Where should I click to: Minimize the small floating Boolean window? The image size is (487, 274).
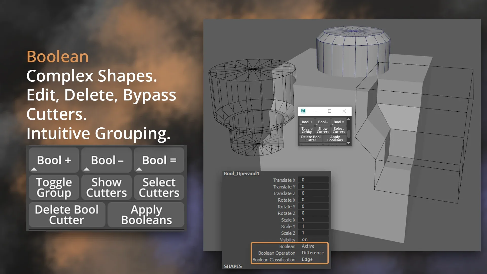click(x=315, y=111)
